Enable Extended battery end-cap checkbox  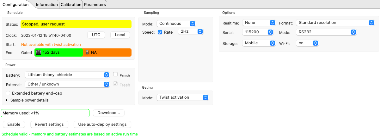pos(8,93)
